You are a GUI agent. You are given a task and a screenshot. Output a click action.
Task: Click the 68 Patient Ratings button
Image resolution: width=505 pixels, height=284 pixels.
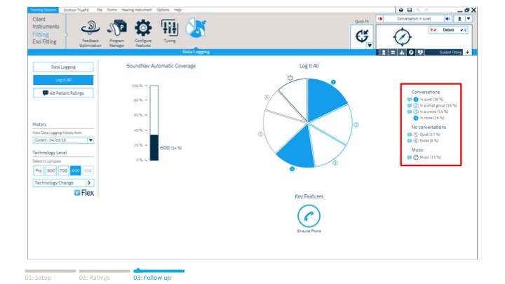(63, 93)
